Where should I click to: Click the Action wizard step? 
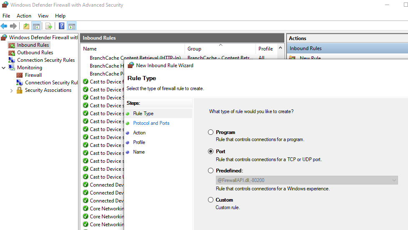tap(139, 133)
